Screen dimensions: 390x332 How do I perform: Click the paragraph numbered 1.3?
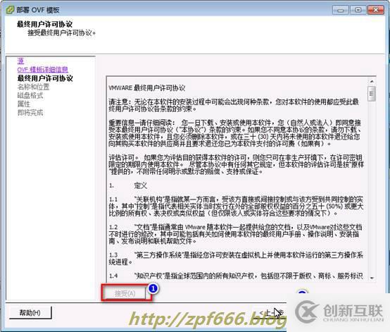(x=236, y=258)
